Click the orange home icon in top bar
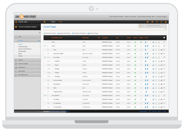The image size is (185, 133). tap(44, 22)
